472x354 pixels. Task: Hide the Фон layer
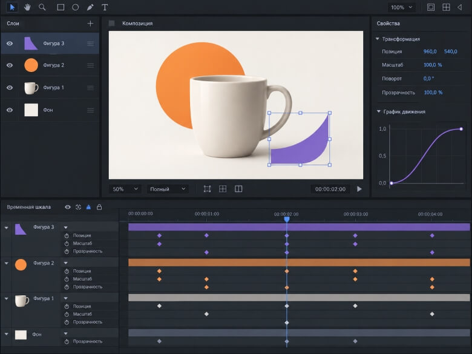click(x=10, y=110)
